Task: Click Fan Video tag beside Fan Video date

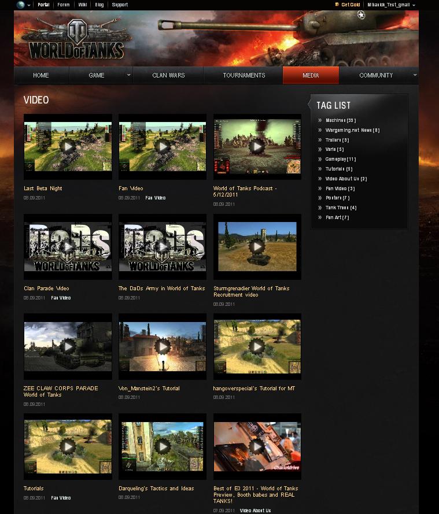Action: pyautogui.click(x=156, y=198)
